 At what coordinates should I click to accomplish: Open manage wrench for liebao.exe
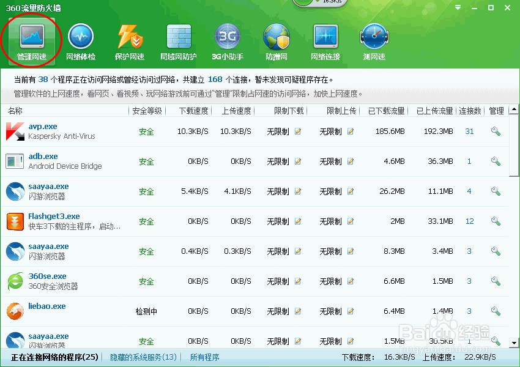pos(496,311)
